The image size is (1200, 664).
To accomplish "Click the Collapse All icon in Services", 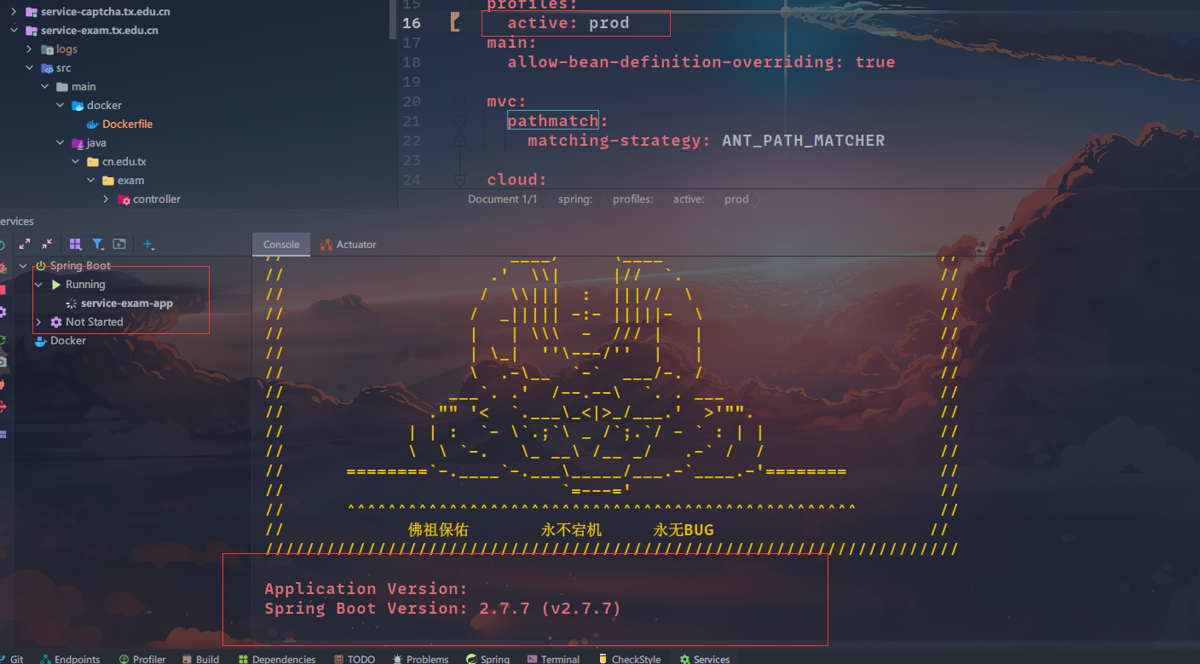I will tap(47, 244).
